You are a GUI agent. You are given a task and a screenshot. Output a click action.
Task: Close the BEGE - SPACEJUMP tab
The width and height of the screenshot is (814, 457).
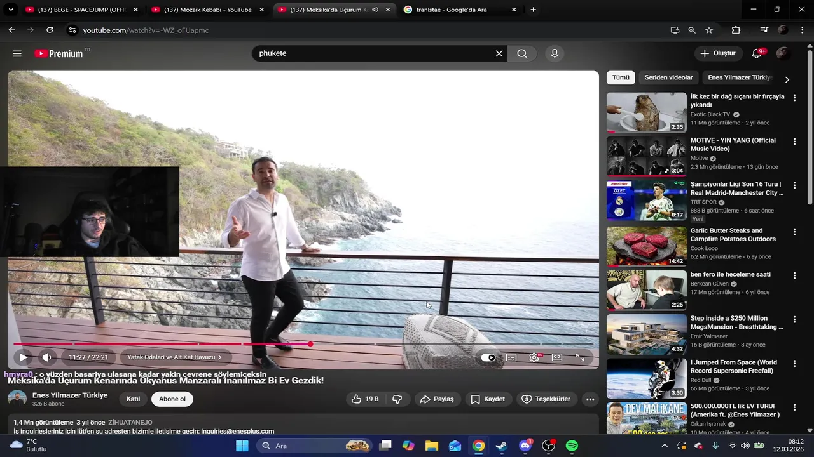(x=135, y=10)
